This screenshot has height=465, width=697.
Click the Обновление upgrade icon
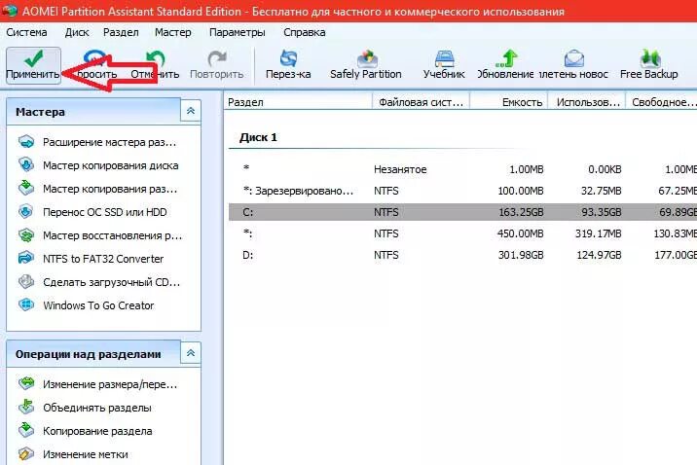pos(506,58)
